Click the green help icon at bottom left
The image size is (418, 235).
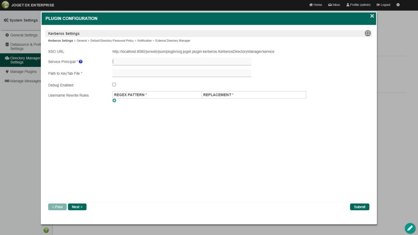click(46, 230)
